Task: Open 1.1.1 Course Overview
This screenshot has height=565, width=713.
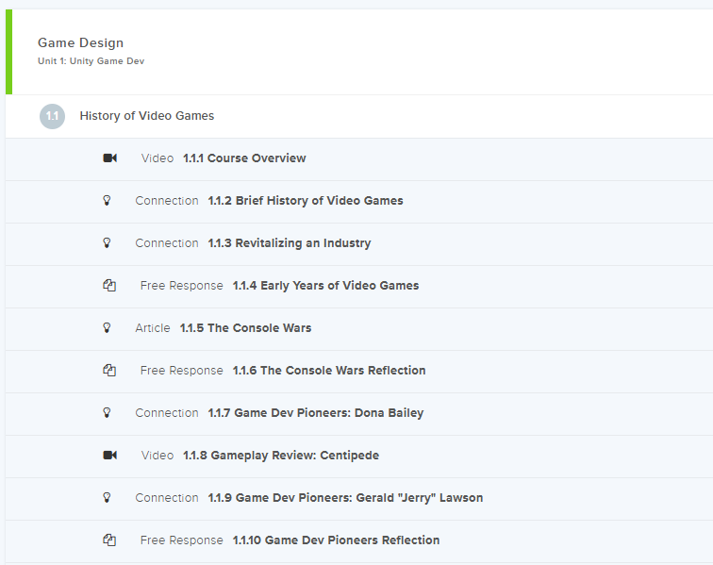Action: pyautogui.click(x=244, y=158)
